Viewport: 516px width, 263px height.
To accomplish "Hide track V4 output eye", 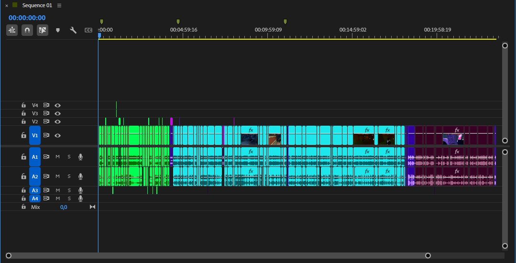I will (x=57, y=105).
